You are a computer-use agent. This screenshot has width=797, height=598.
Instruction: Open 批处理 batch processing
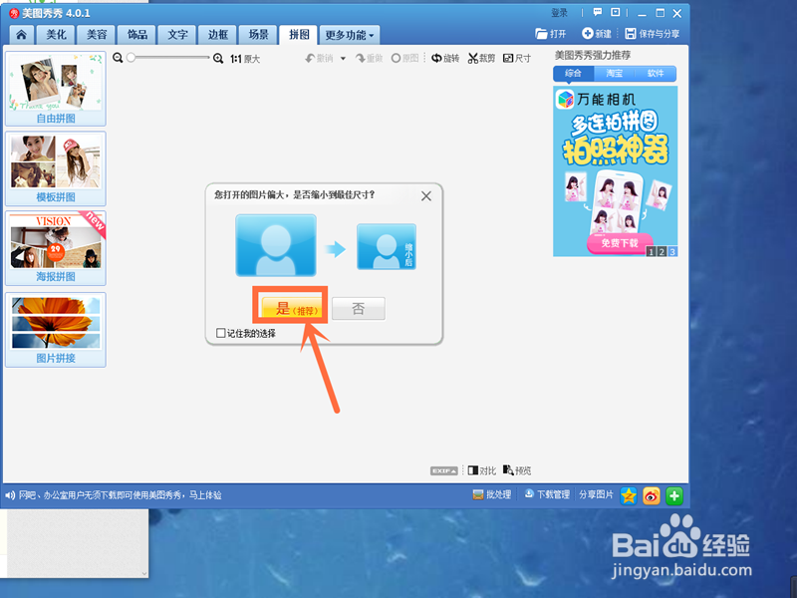click(x=491, y=494)
